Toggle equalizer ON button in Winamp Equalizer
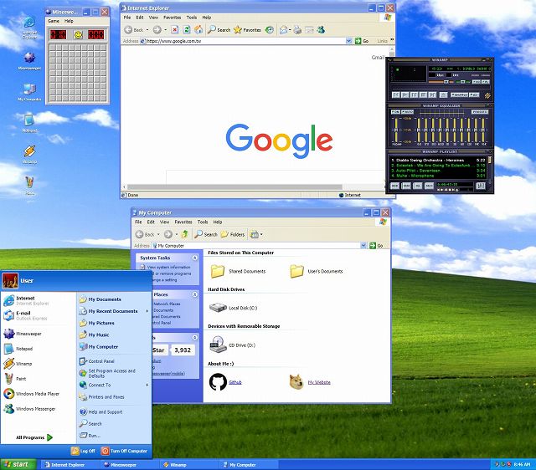This screenshot has height=470, width=536. coord(395,112)
